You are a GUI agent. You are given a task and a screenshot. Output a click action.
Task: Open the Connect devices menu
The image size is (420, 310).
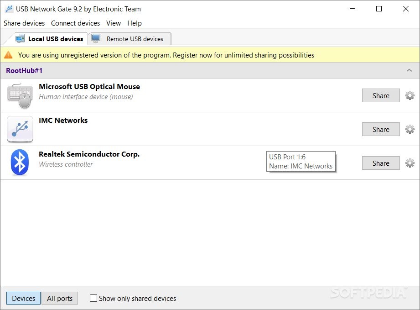[x=75, y=23]
